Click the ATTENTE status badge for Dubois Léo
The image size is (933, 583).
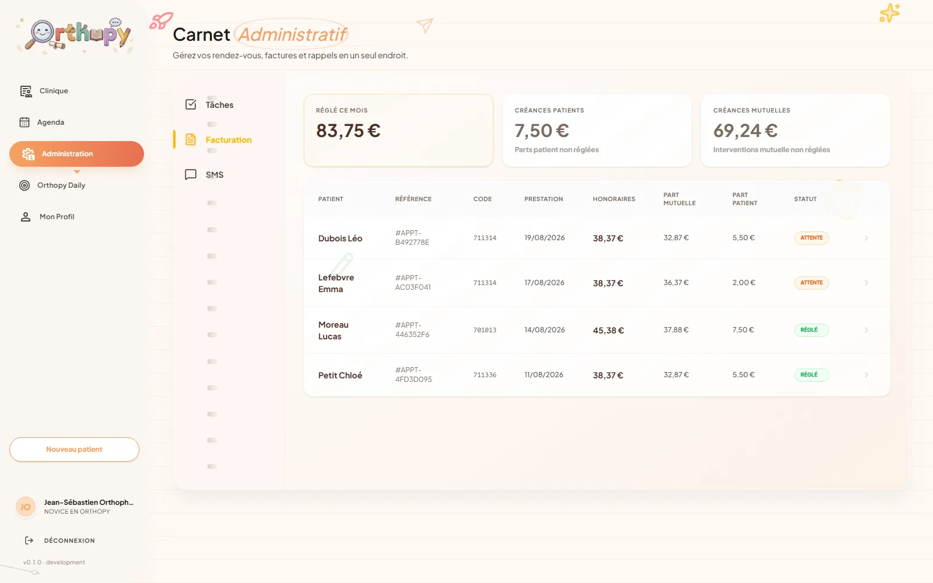(811, 238)
